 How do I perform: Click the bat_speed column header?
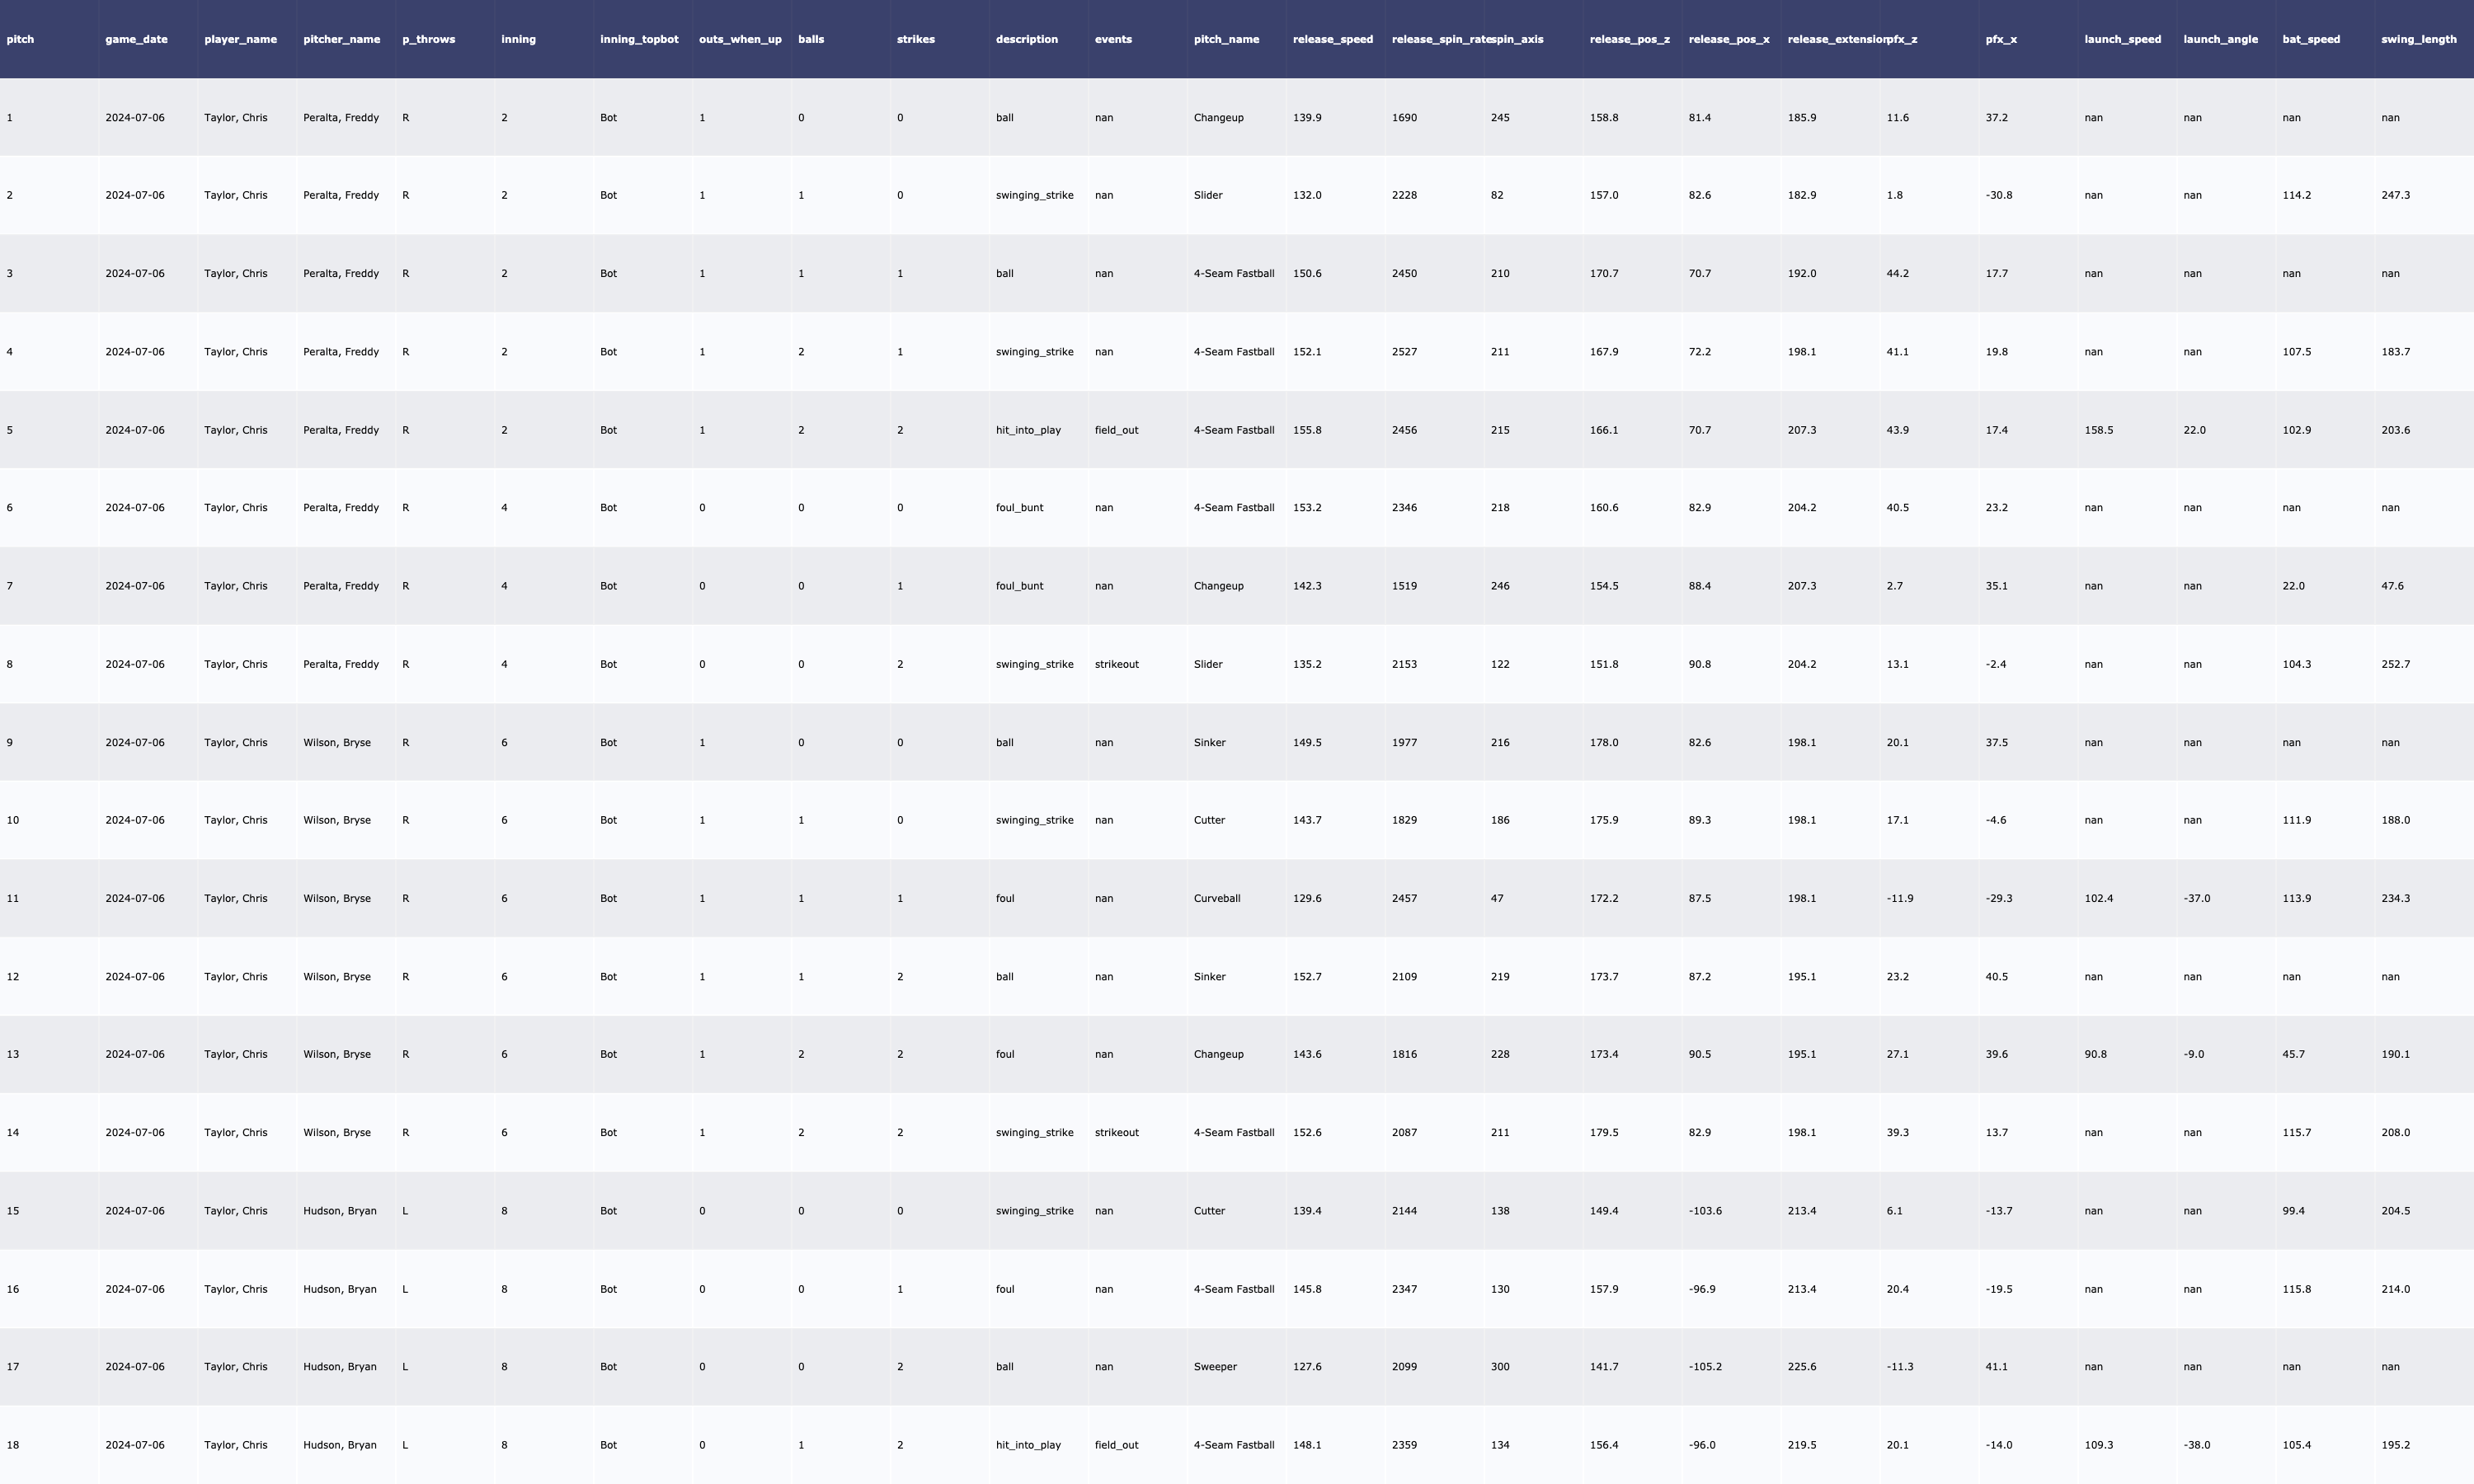(2310, 39)
